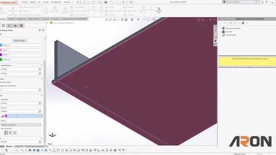Click the Zoom to area icon
Screen dimensions: 276x155
(110, 19)
